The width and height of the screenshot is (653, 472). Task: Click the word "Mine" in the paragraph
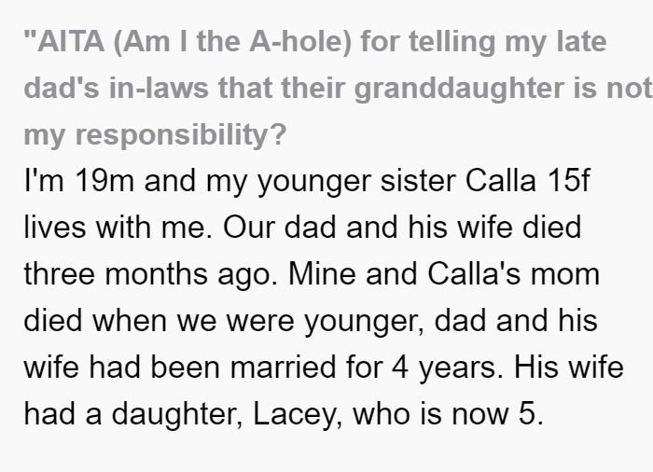click(322, 274)
